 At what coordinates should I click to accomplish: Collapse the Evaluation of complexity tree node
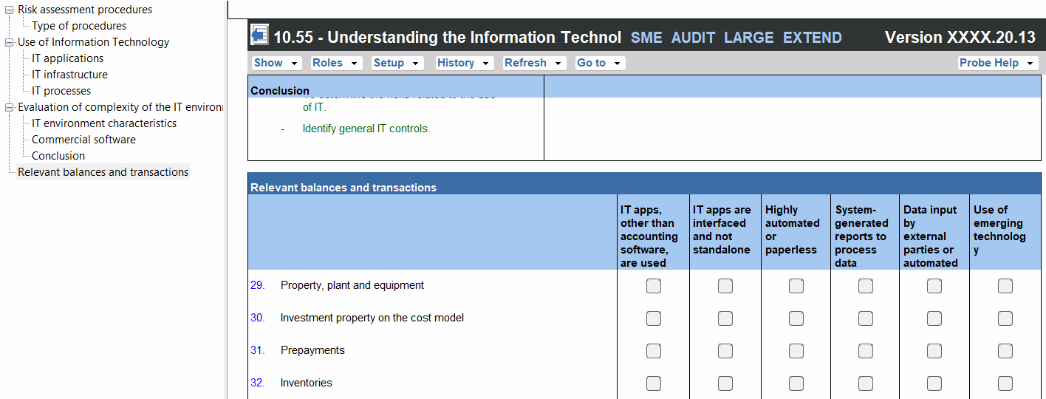tap(10, 108)
